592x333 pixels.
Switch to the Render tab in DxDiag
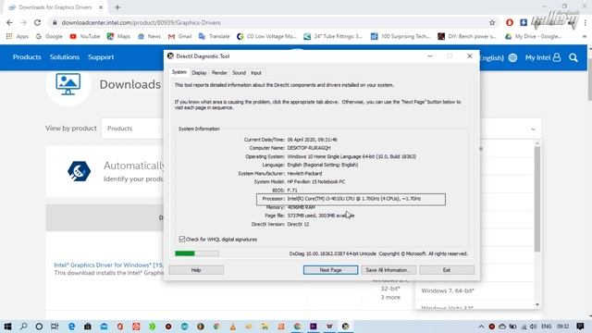[x=219, y=73]
